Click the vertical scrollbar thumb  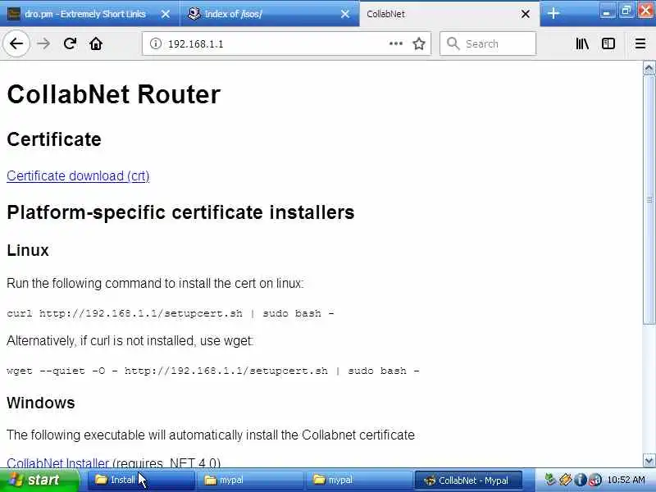coord(649,199)
